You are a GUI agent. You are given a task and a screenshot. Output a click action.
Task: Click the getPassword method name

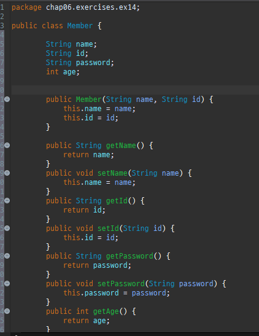pyautogui.click(x=129, y=256)
